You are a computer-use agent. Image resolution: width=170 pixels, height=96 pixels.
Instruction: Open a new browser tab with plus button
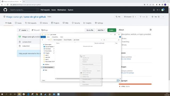coord(24,2)
